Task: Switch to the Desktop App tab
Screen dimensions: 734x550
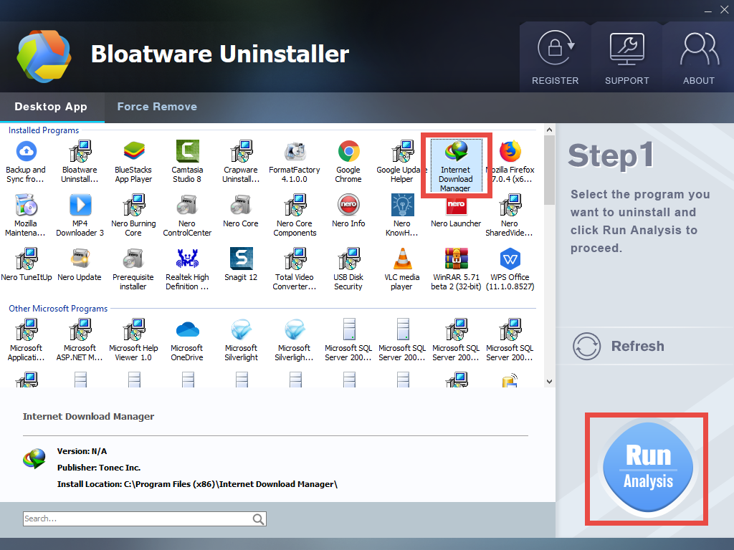Action: 51,107
